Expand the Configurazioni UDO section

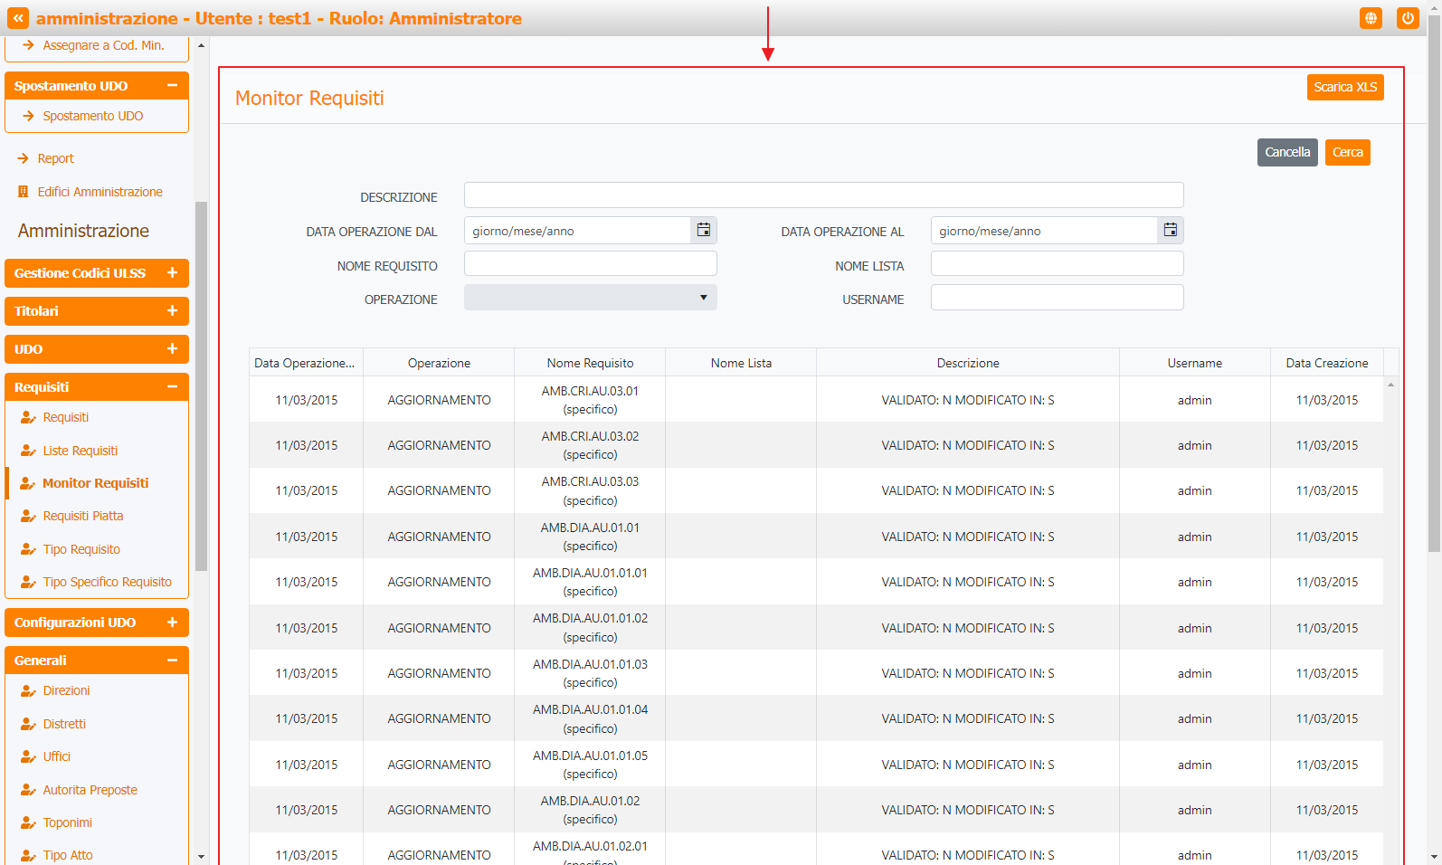[172, 623]
